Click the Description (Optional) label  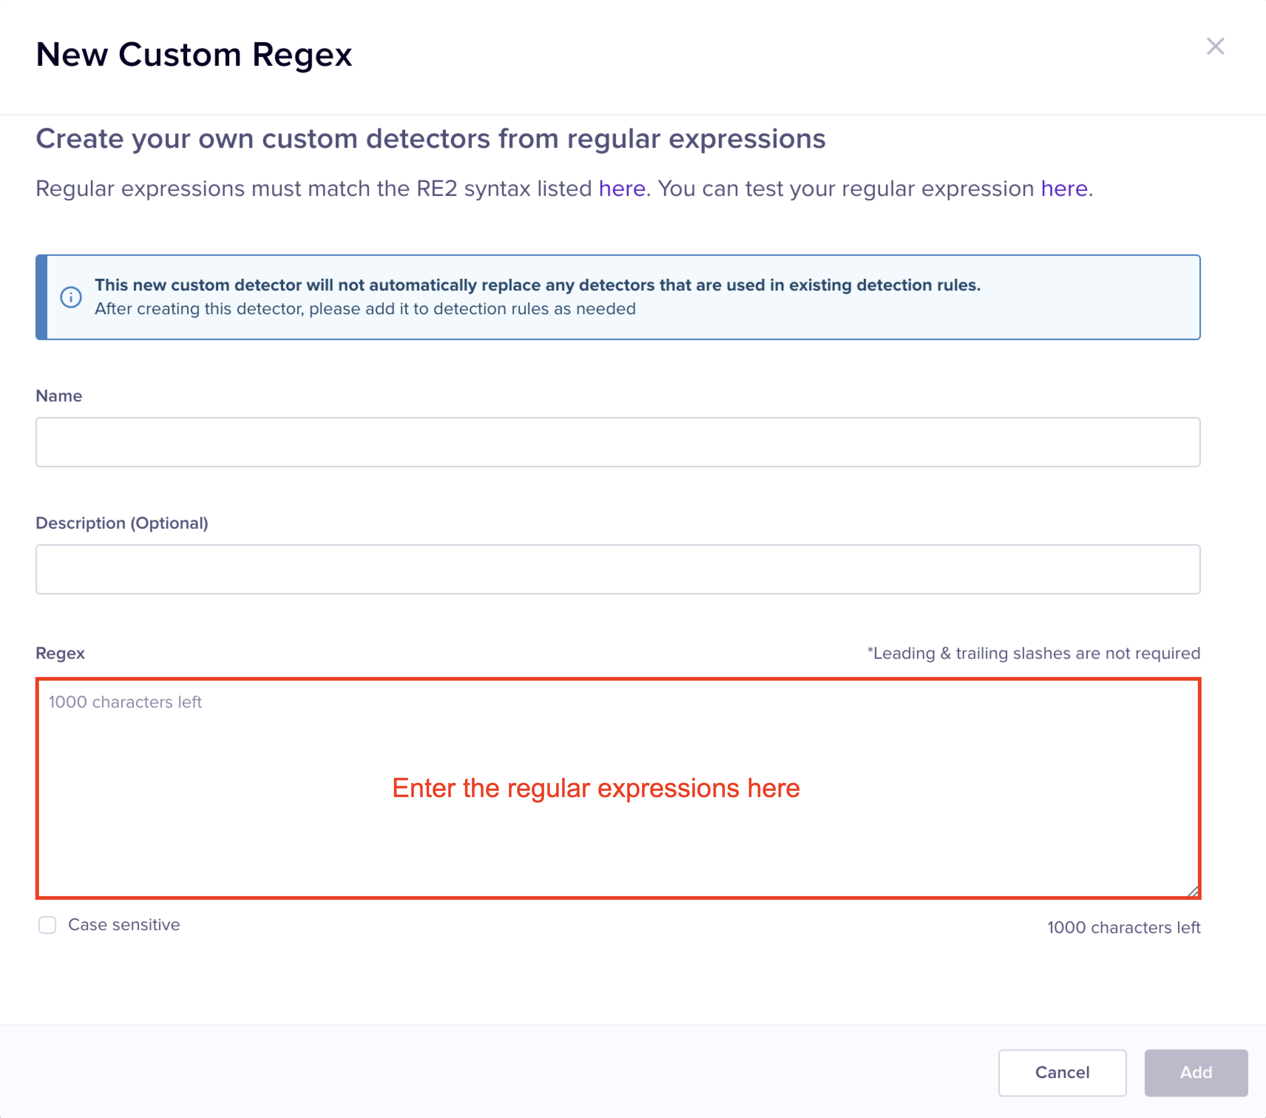pos(122,523)
